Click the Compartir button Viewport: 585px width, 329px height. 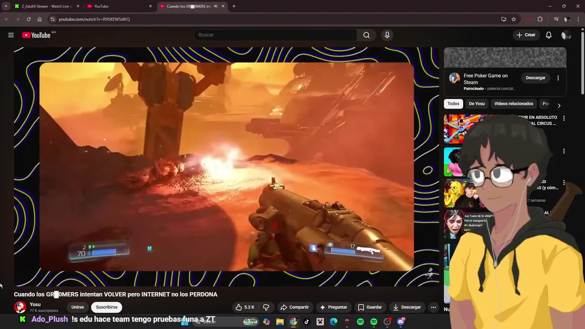pyautogui.click(x=295, y=307)
